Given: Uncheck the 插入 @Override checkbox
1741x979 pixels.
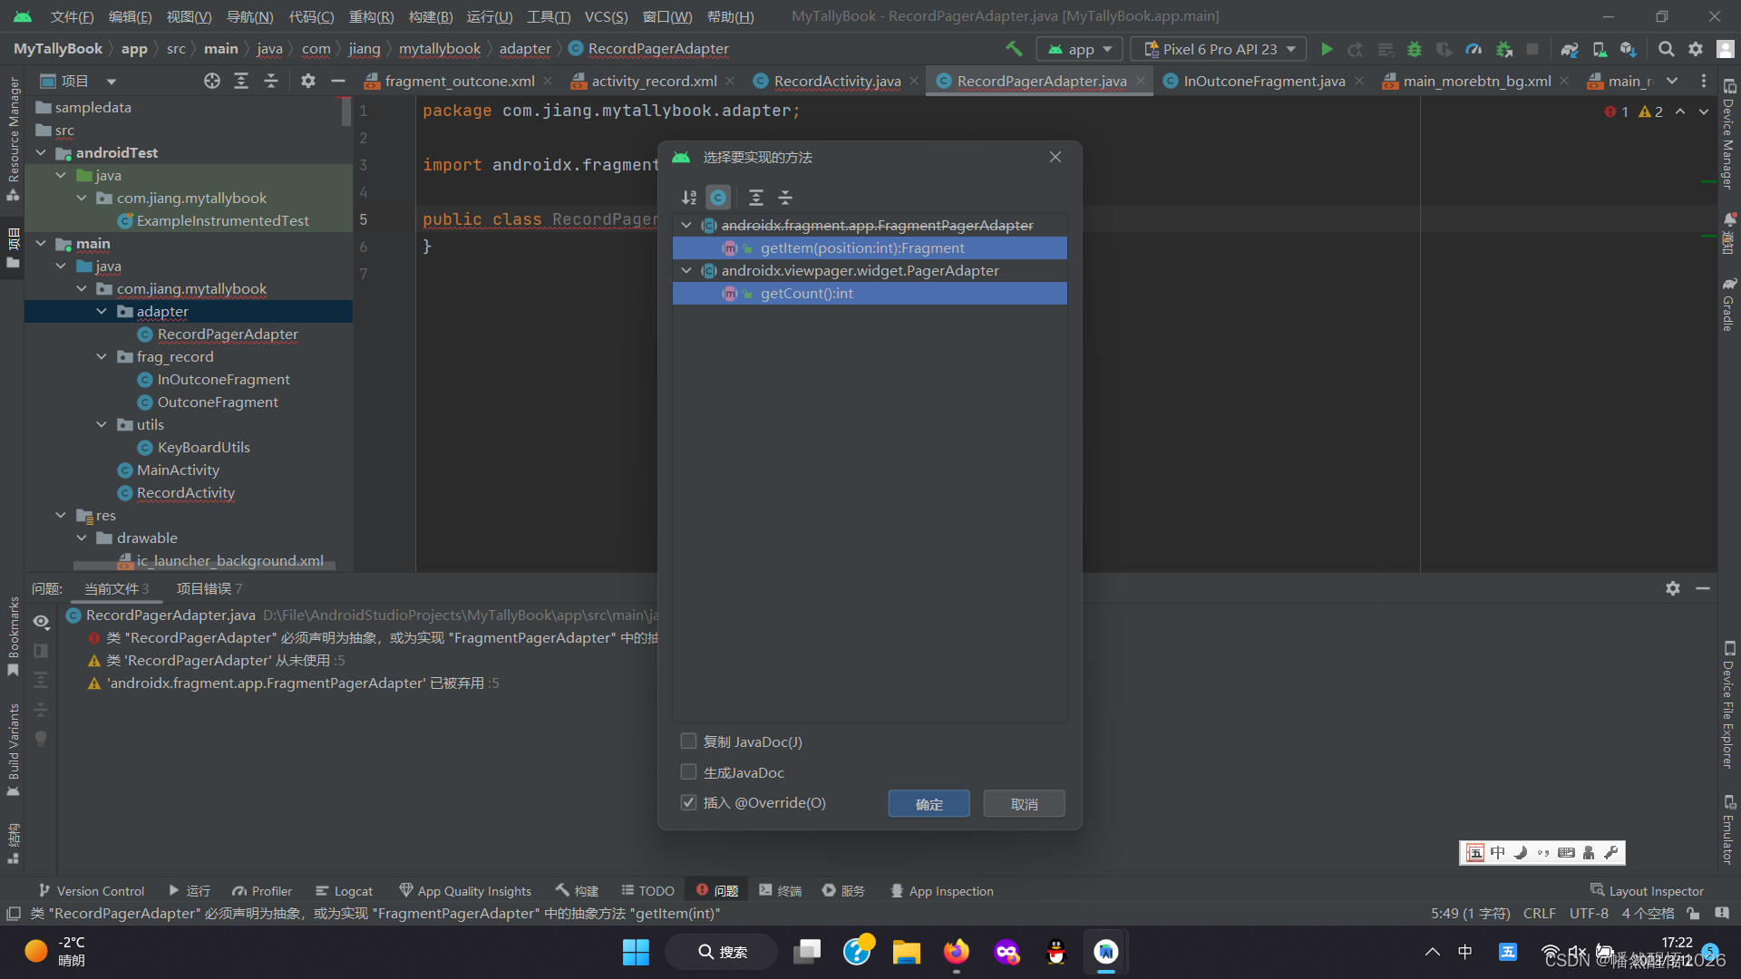Looking at the screenshot, I should (x=689, y=802).
